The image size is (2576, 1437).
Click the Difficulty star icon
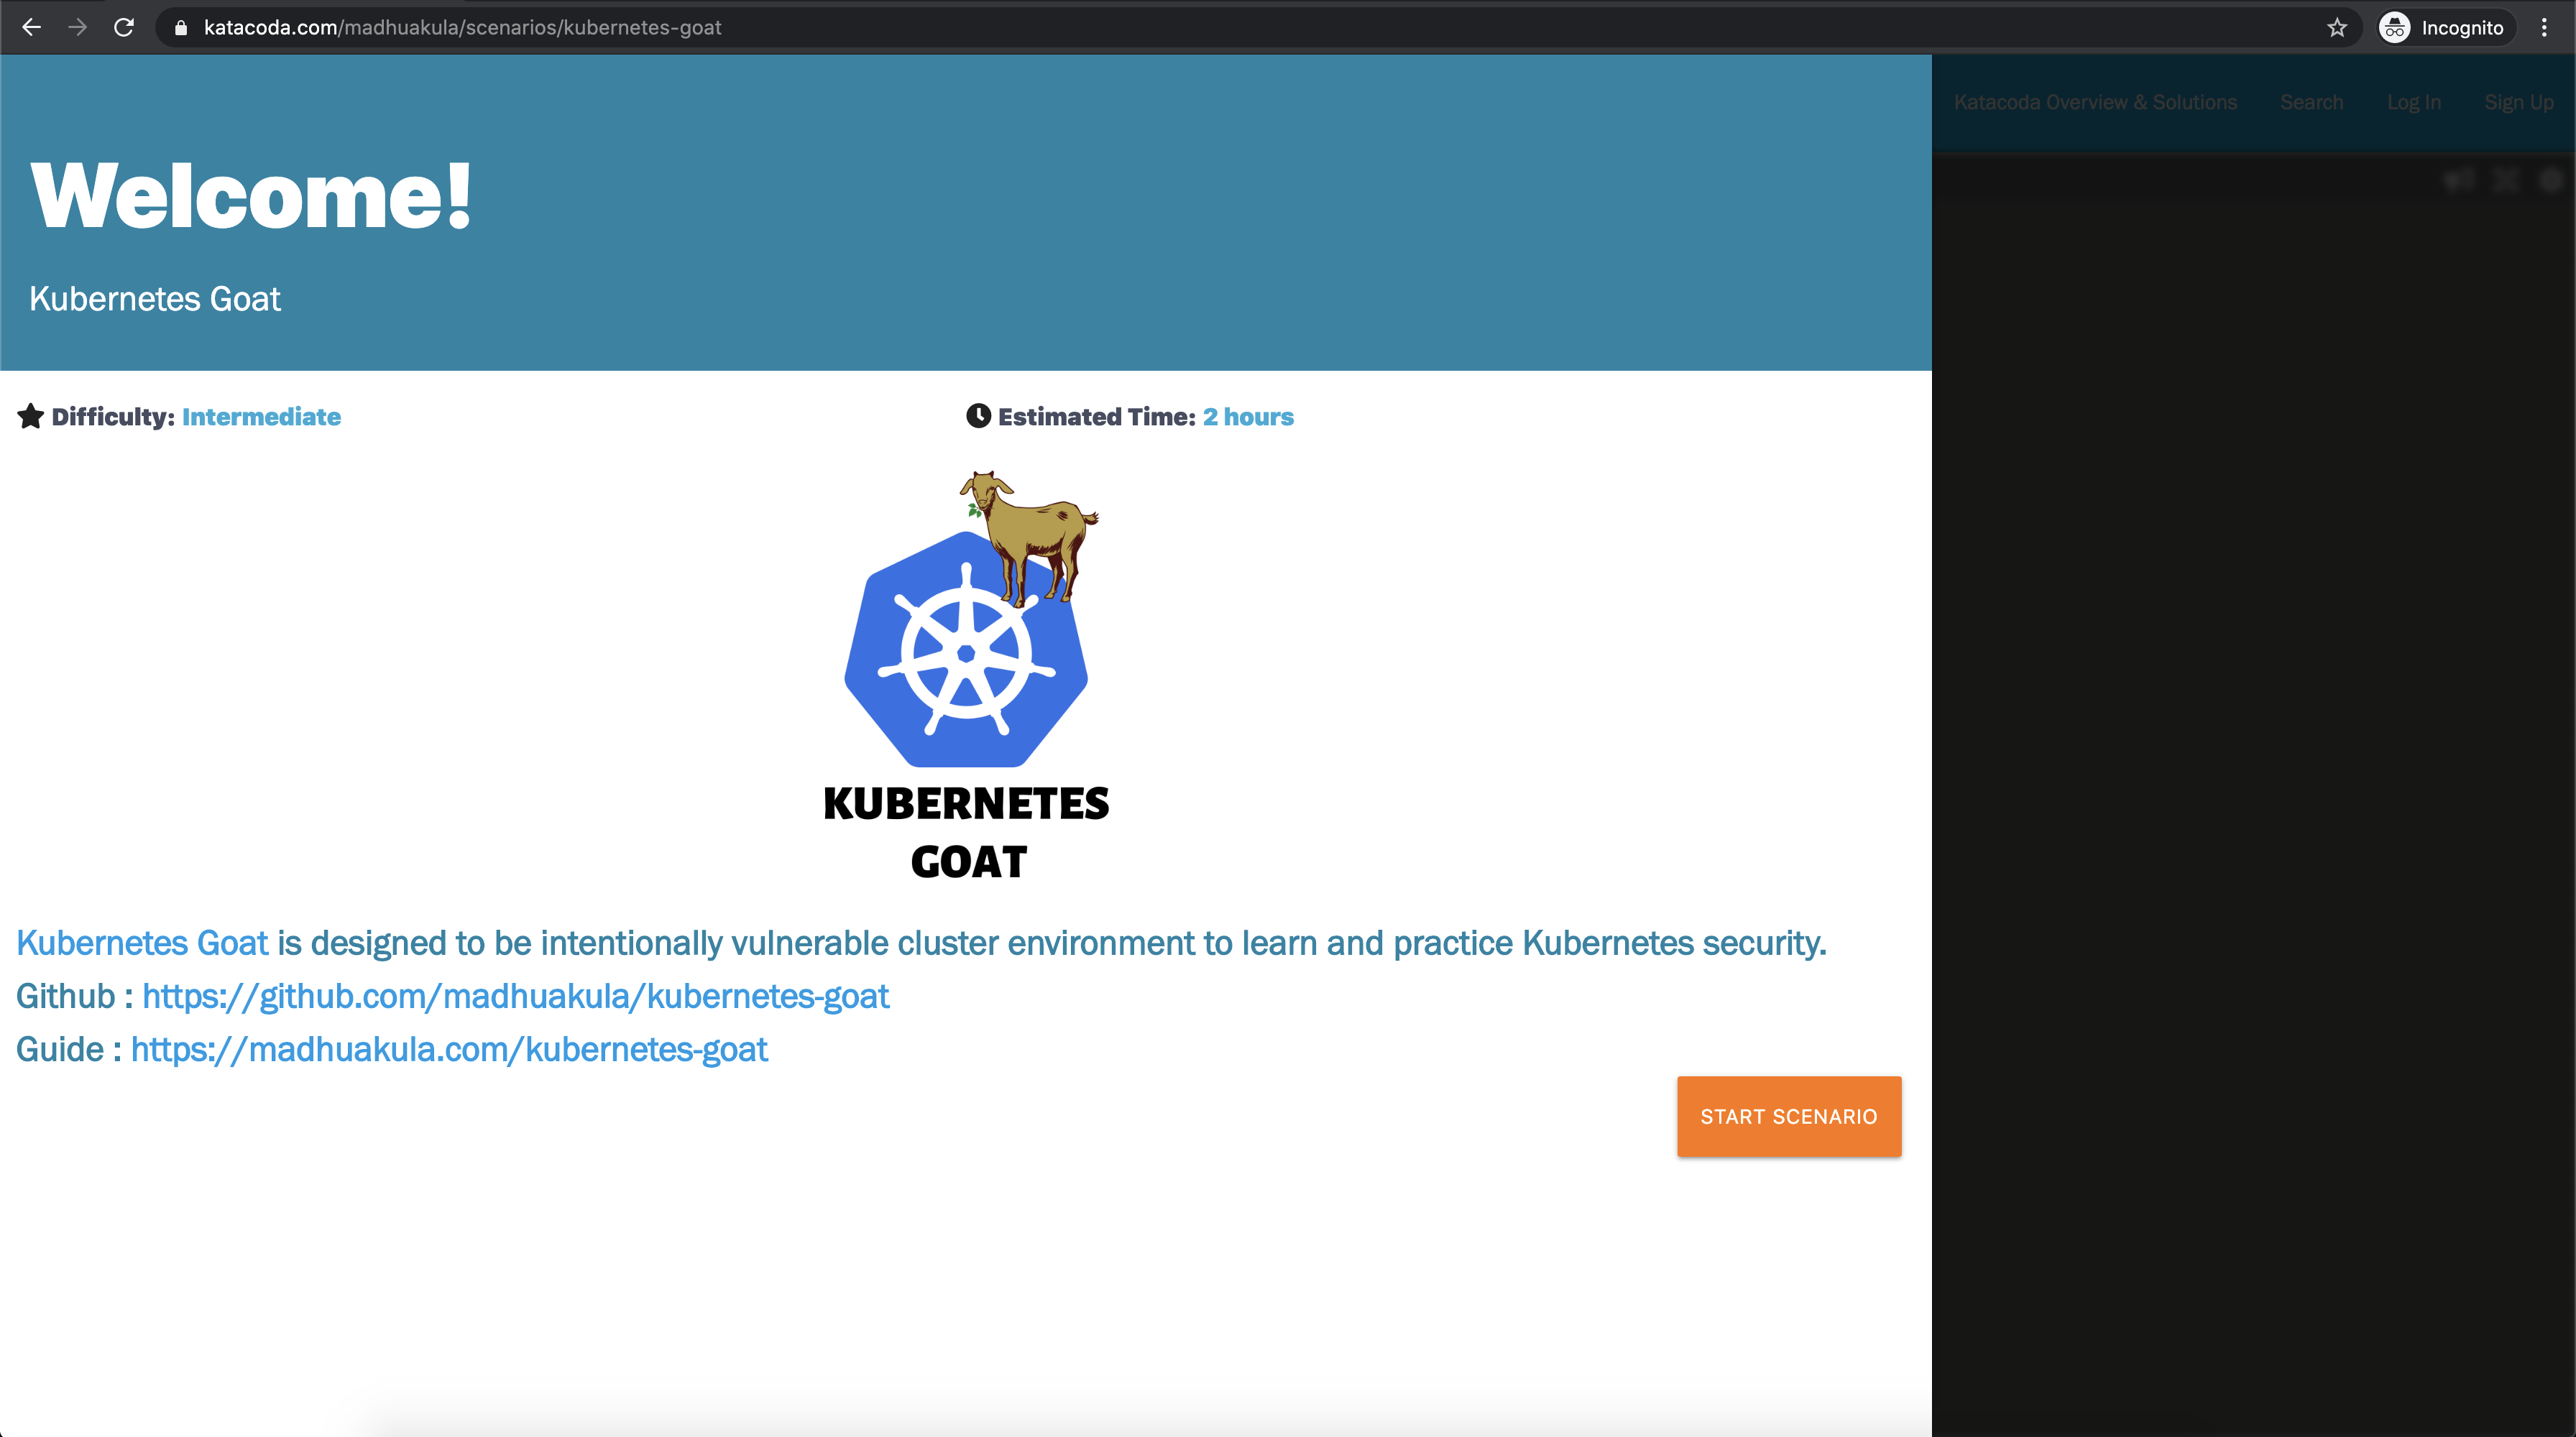pos(31,417)
